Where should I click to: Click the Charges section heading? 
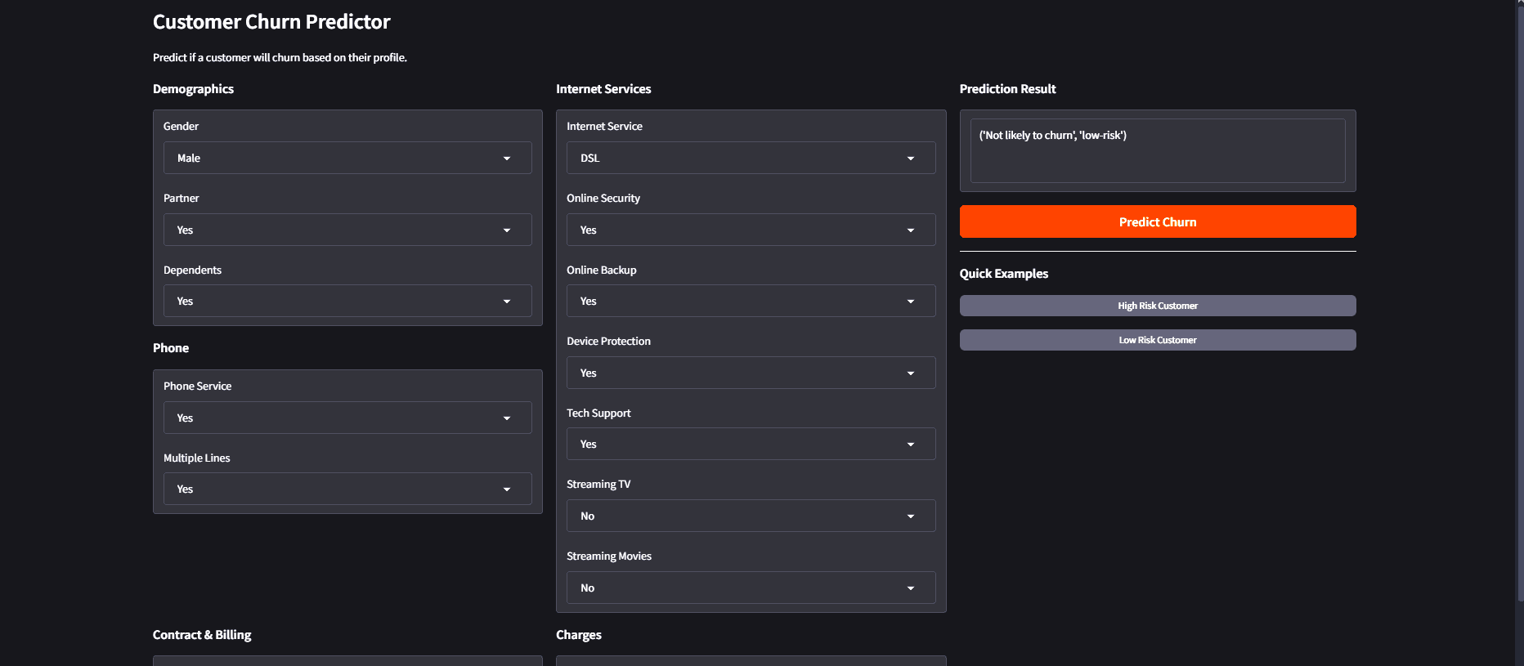tap(579, 635)
